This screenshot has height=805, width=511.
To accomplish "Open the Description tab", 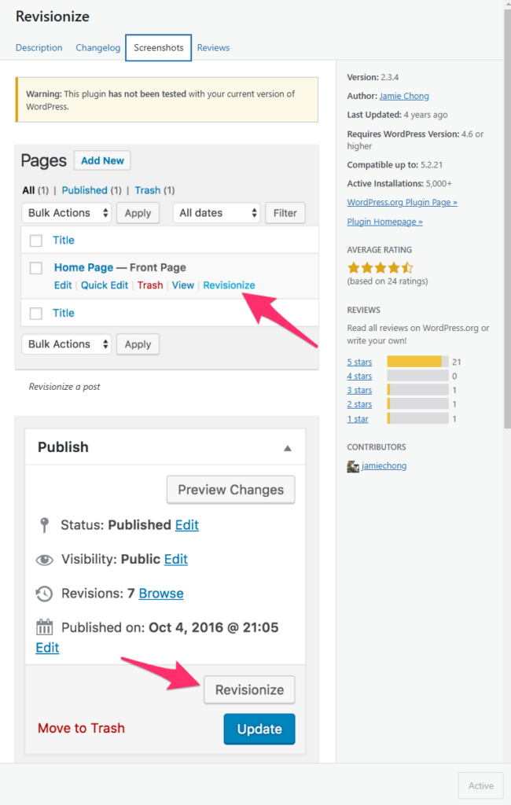I will tap(39, 48).
